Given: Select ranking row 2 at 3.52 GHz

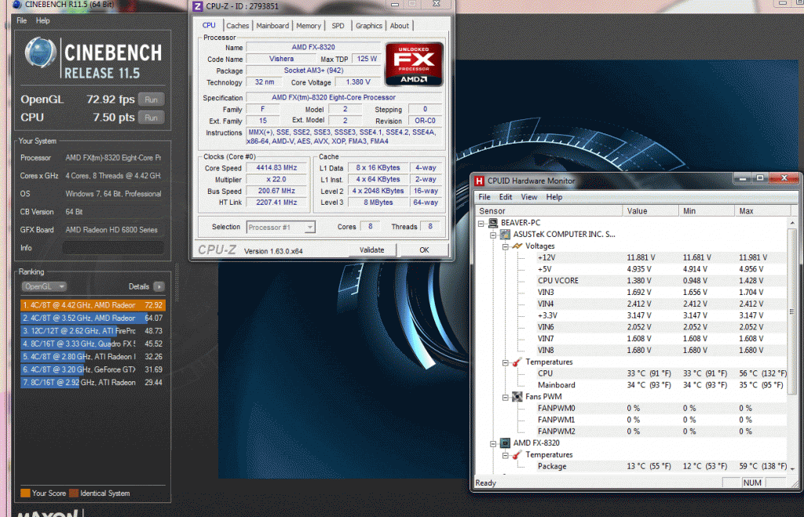Looking at the screenshot, I should pos(93,318).
